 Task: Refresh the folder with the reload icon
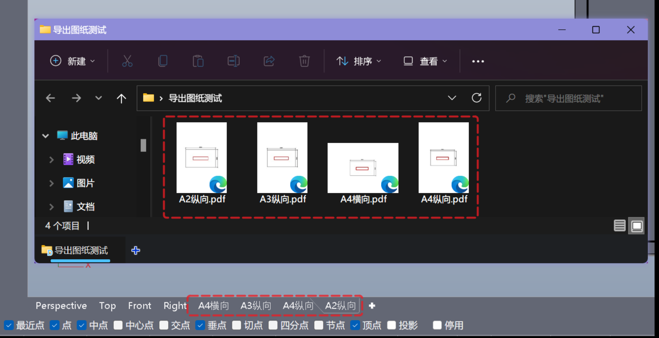(476, 98)
